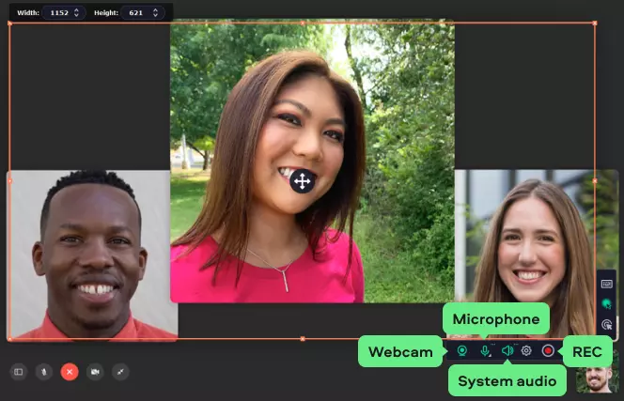Viewport: 624px width, 401px height.
Task: Click the left-middle selection edge handle
Action: pyautogui.click(x=9, y=181)
